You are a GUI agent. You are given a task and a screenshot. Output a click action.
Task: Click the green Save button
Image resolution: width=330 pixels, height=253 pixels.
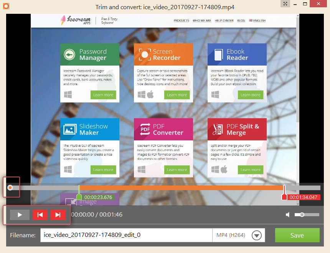click(297, 235)
